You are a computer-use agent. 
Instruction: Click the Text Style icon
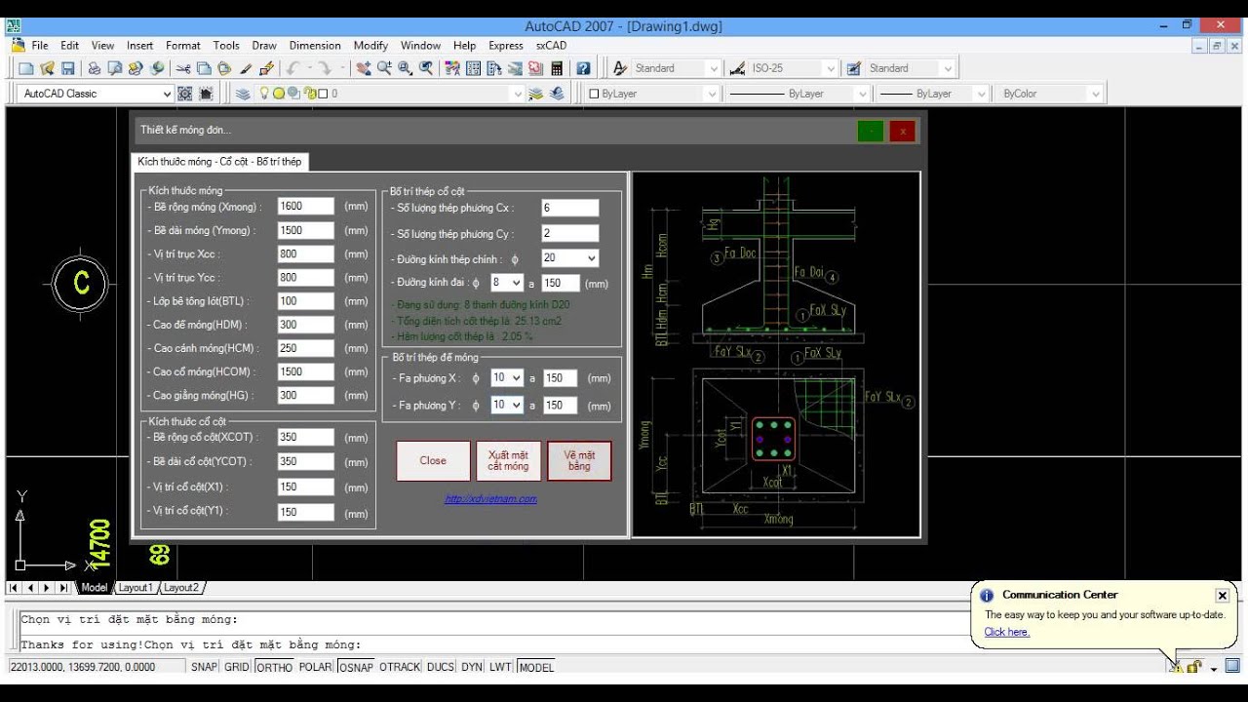619,68
